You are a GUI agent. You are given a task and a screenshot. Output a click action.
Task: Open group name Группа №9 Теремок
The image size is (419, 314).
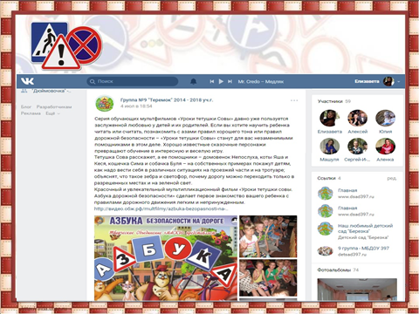[167, 100]
